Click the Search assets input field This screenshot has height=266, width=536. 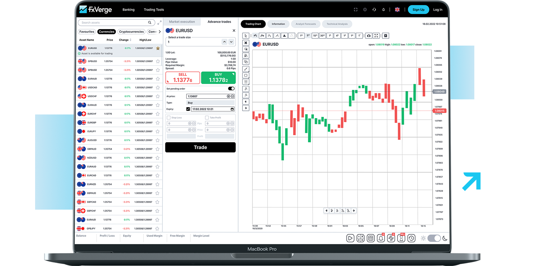114,22
